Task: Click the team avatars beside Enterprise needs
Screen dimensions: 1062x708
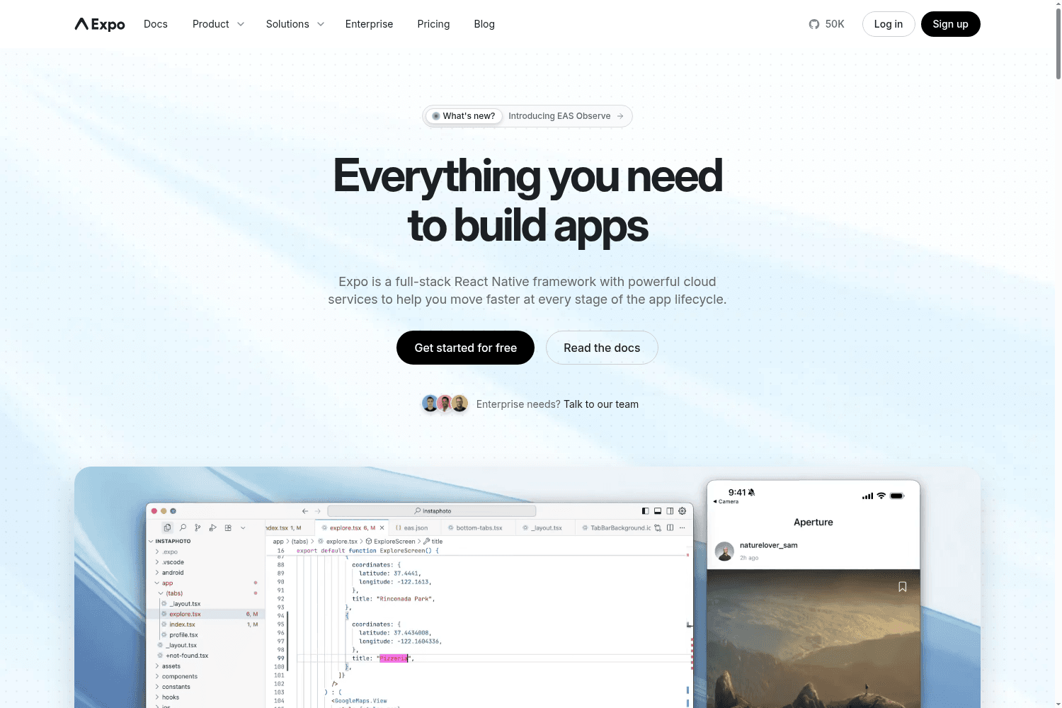Action: tap(445, 404)
